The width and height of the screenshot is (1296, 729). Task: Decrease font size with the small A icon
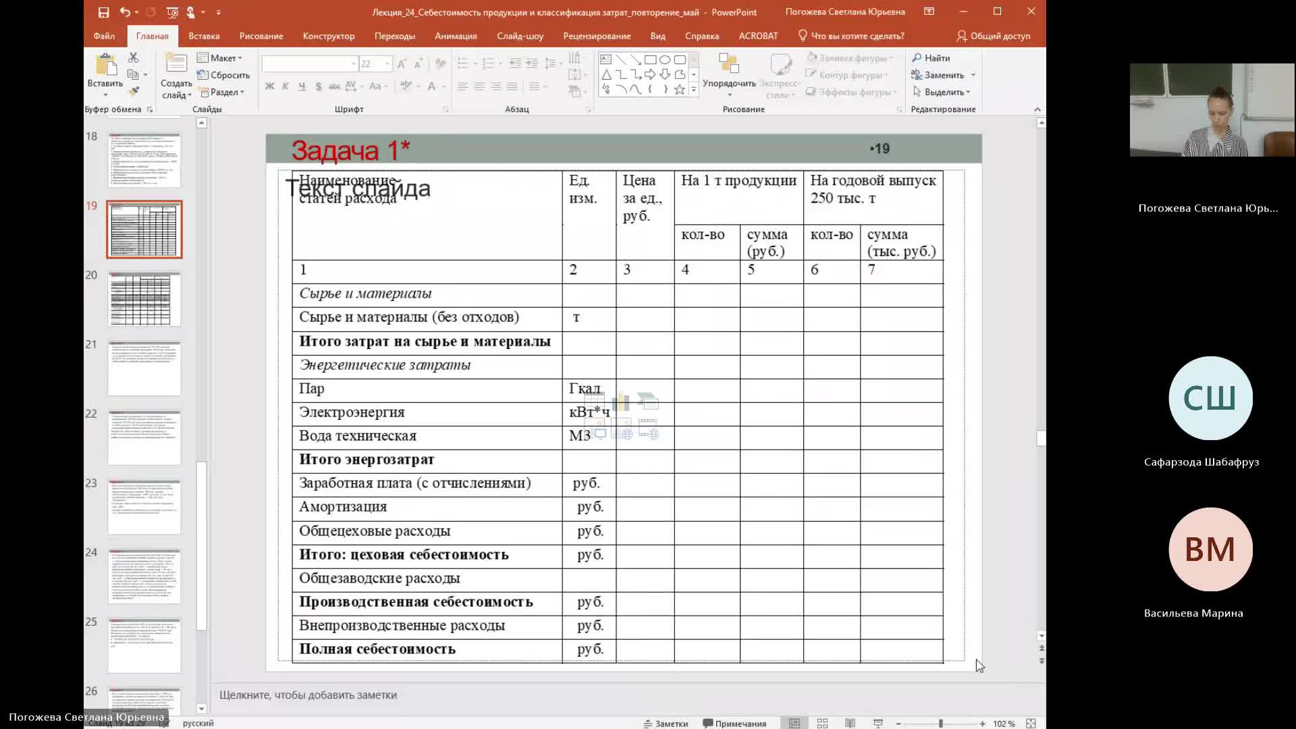tap(418, 63)
